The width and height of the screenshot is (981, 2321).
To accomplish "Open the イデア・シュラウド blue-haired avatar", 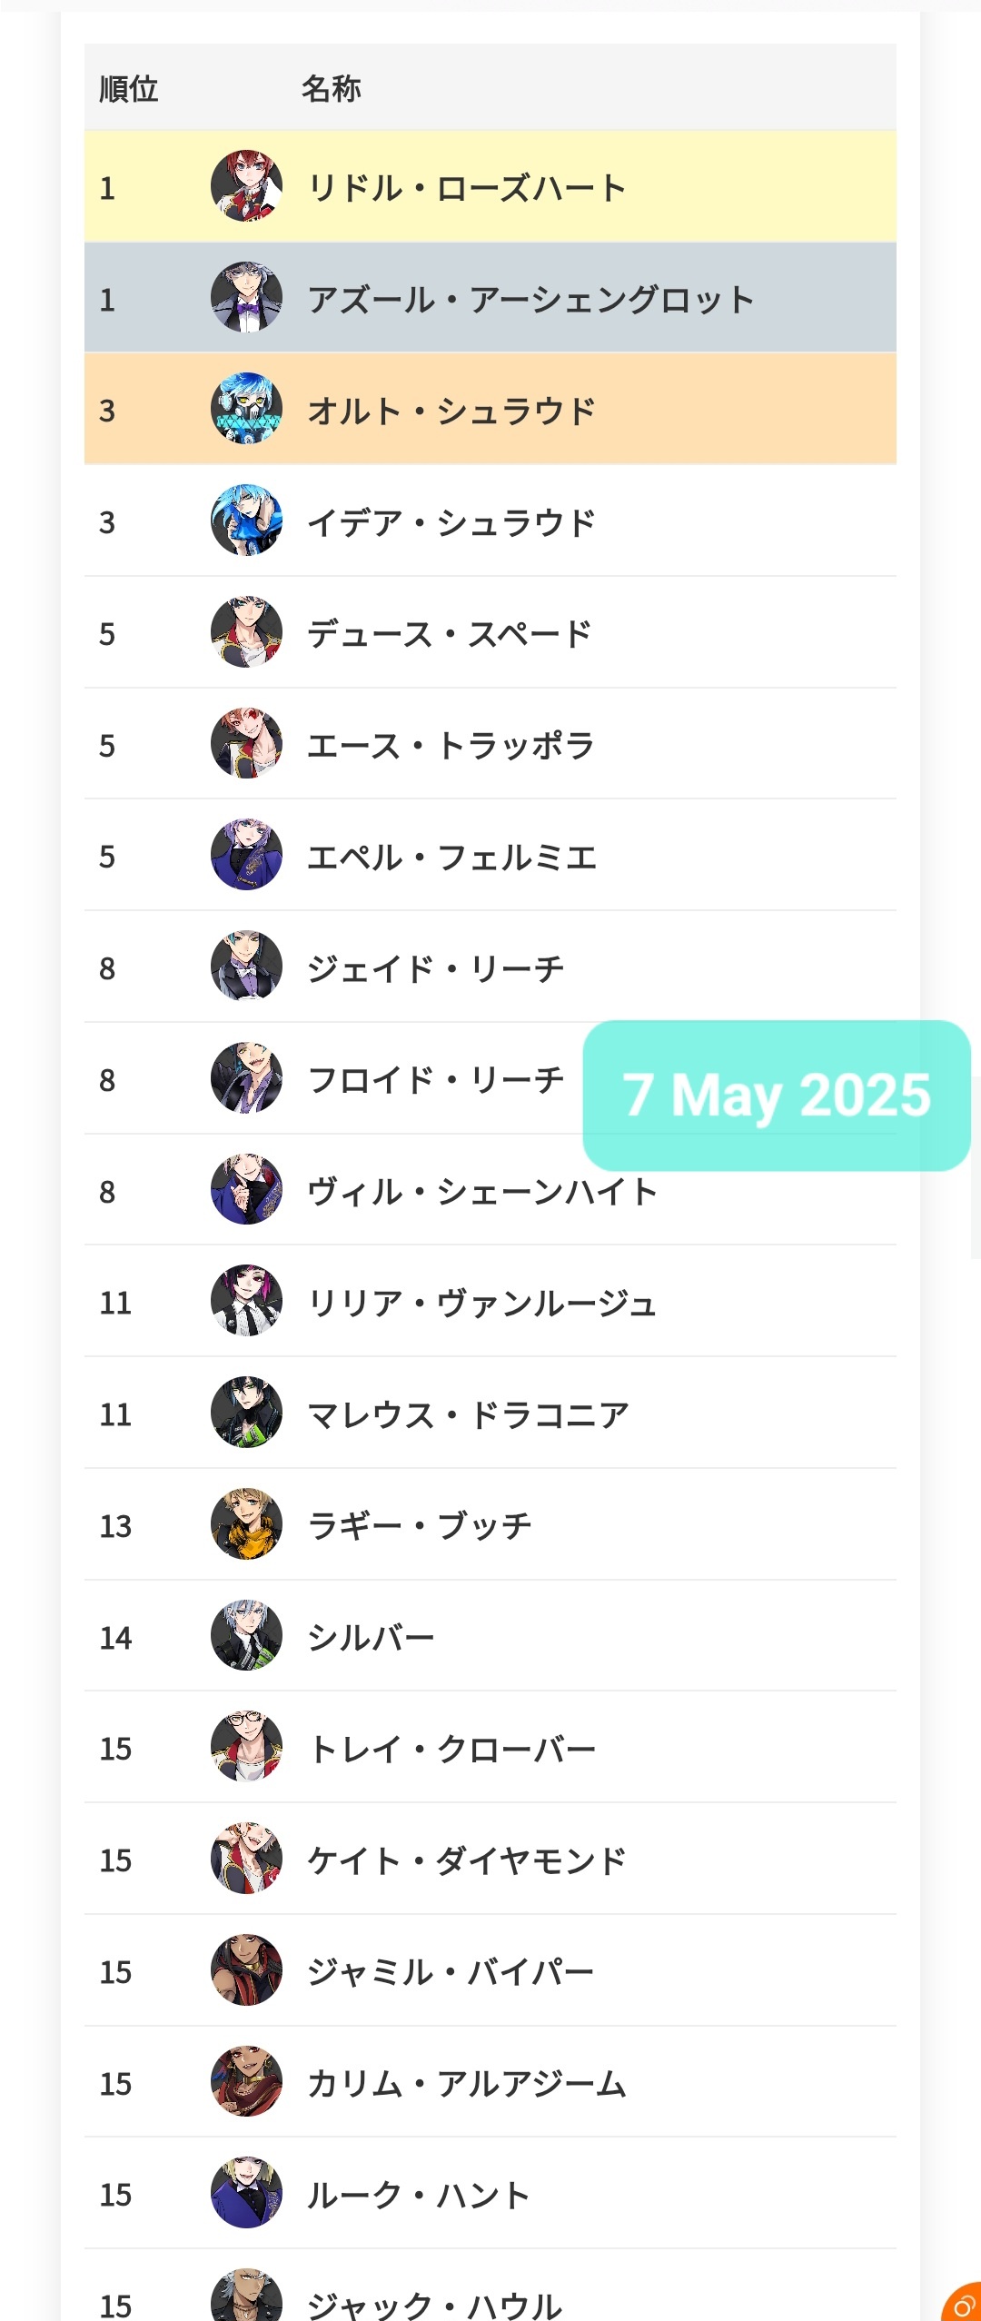I will click(x=246, y=521).
